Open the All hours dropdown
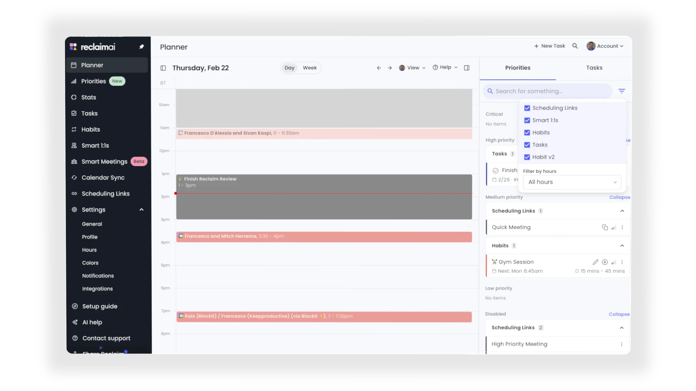This screenshot has height=391, width=696. 572,182
